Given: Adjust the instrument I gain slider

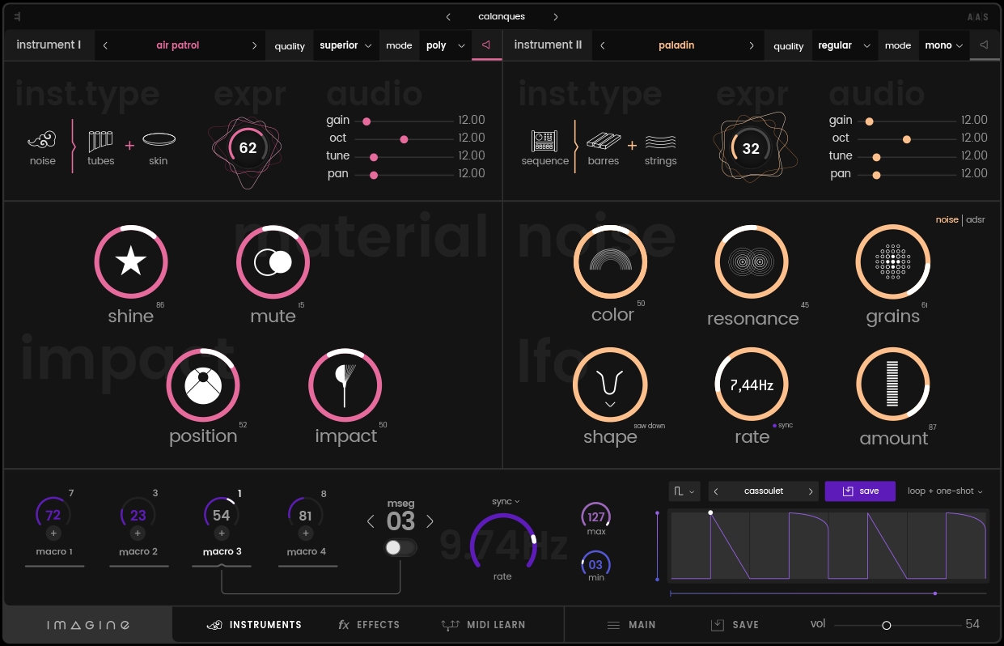Looking at the screenshot, I should pos(404,121).
